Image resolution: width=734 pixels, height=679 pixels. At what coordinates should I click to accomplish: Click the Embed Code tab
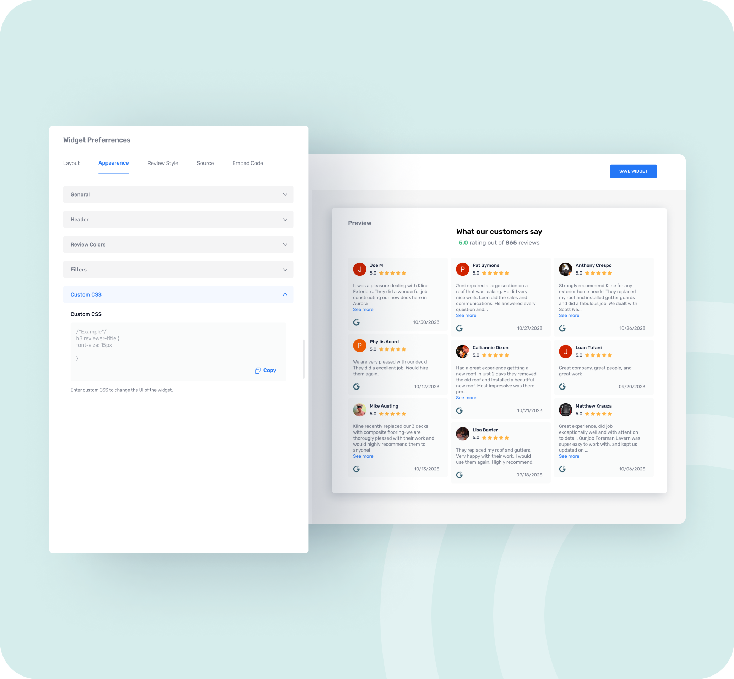248,163
